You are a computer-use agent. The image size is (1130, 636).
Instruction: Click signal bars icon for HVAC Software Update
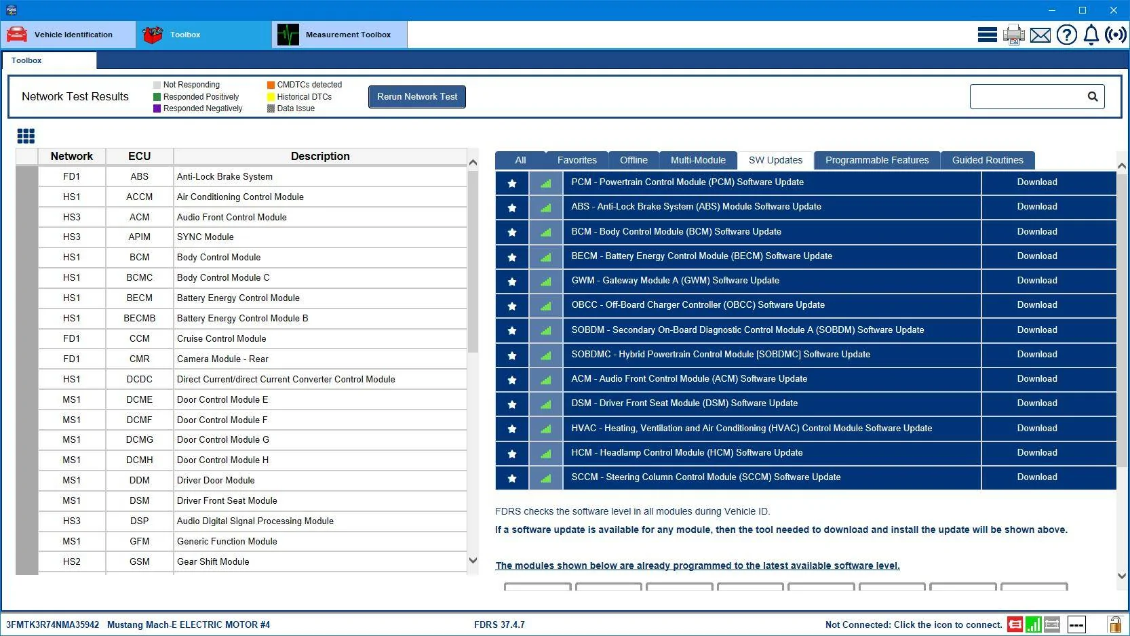tap(546, 429)
